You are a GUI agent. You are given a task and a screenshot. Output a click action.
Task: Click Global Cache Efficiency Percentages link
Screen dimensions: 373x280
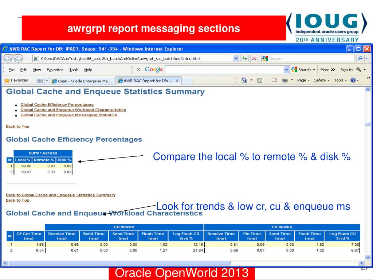pos(57,105)
